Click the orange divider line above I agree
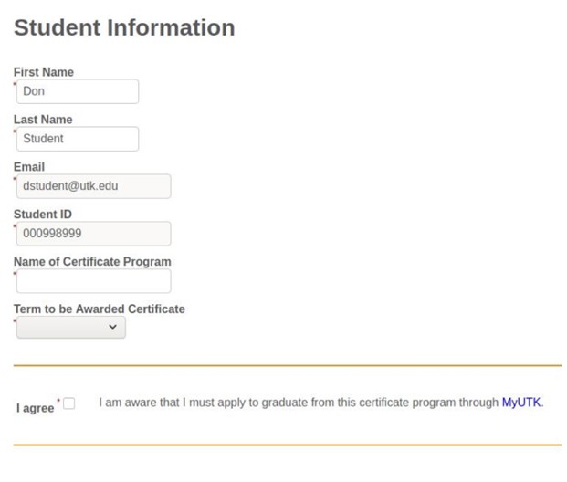Screen dimensions: 567x482 [x=287, y=365]
